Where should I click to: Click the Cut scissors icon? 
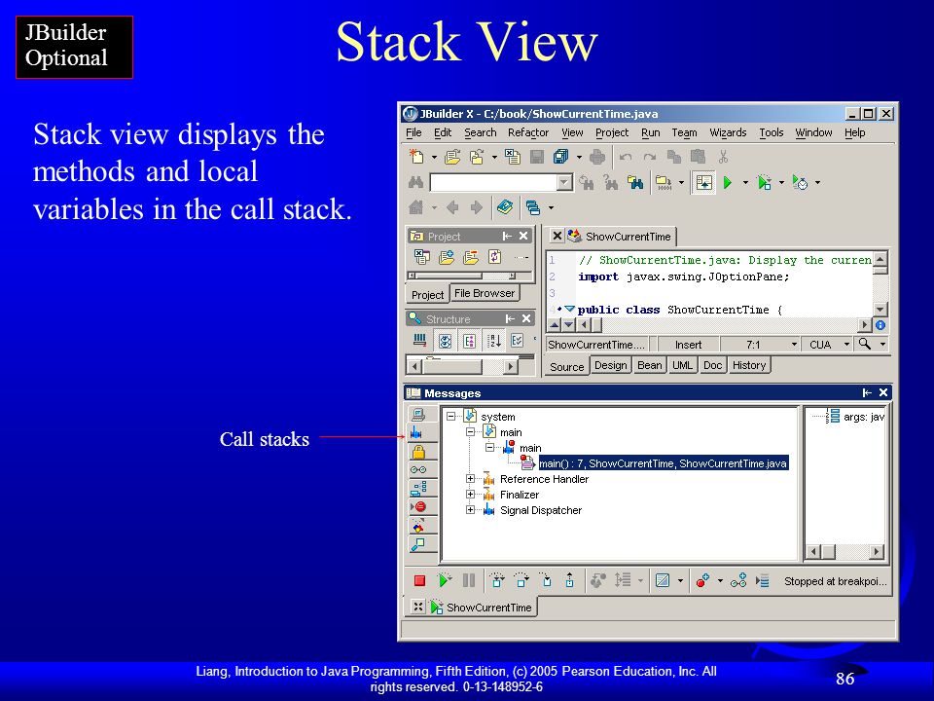point(723,157)
